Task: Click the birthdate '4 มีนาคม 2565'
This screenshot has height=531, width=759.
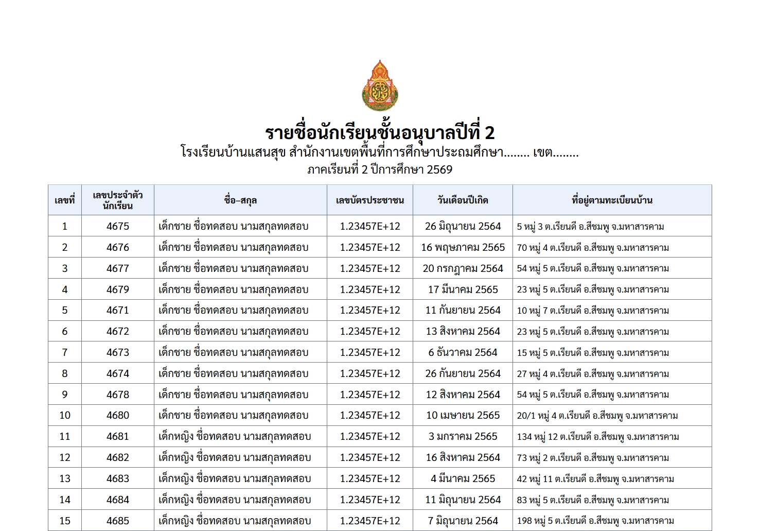Action: click(463, 478)
